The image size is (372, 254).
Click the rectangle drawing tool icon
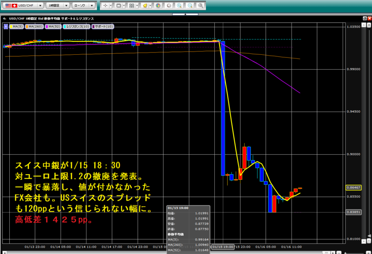[119, 6]
